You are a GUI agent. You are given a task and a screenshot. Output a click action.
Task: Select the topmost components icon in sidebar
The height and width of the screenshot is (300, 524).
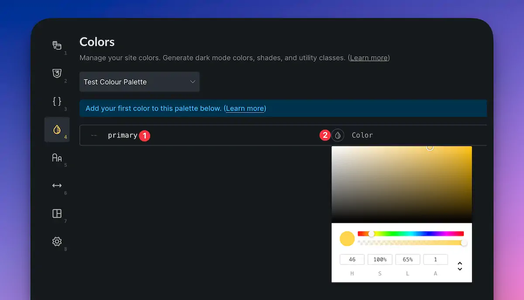57,44
